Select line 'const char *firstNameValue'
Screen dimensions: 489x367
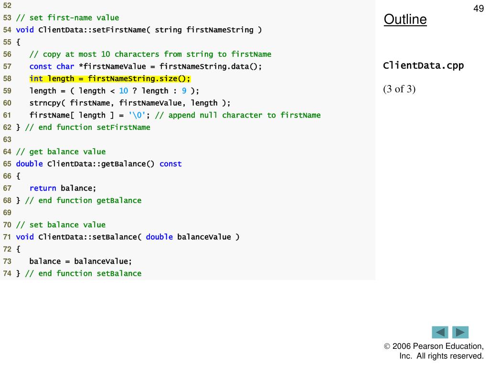[x=146, y=66]
